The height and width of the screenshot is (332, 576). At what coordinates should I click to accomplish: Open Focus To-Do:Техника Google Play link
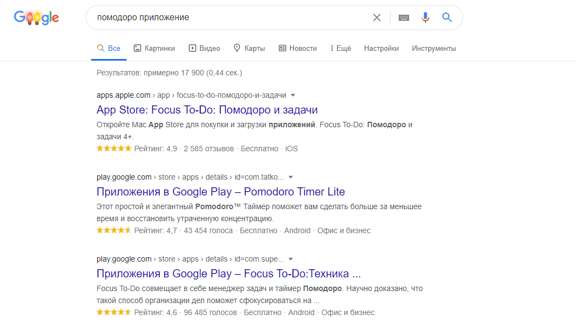(x=229, y=274)
